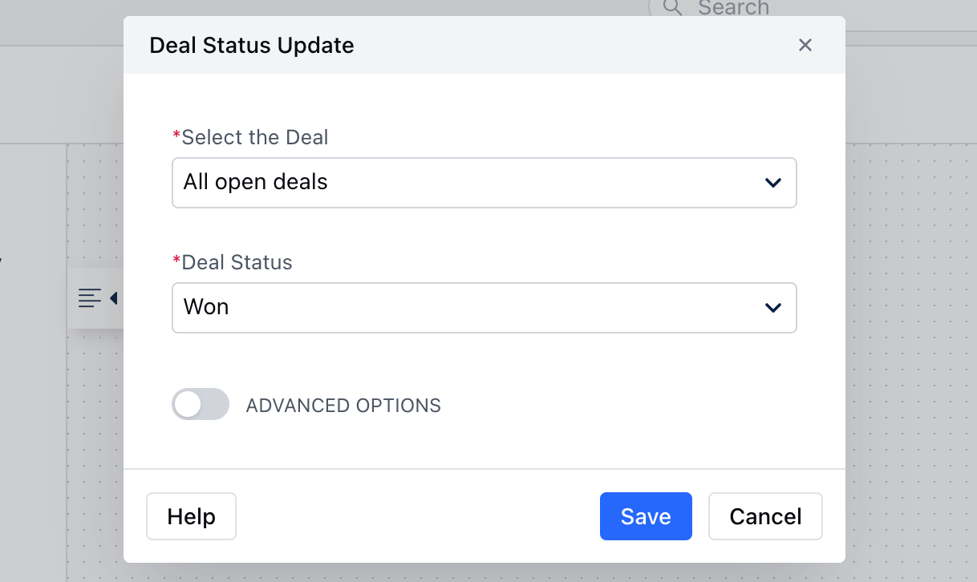Image resolution: width=977 pixels, height=582 pixels.
Task: Click the ADVANCED OPTIONS label text
Action: click(x=343, y=406)
